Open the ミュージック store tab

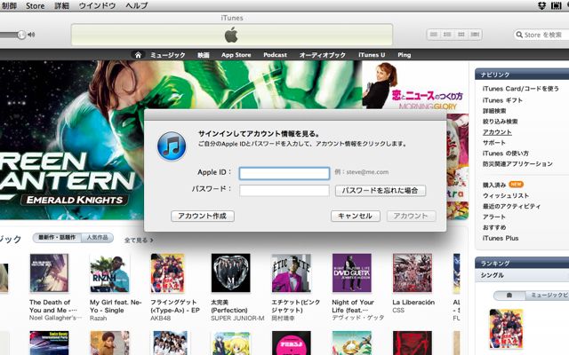click(x=168, y=55)
